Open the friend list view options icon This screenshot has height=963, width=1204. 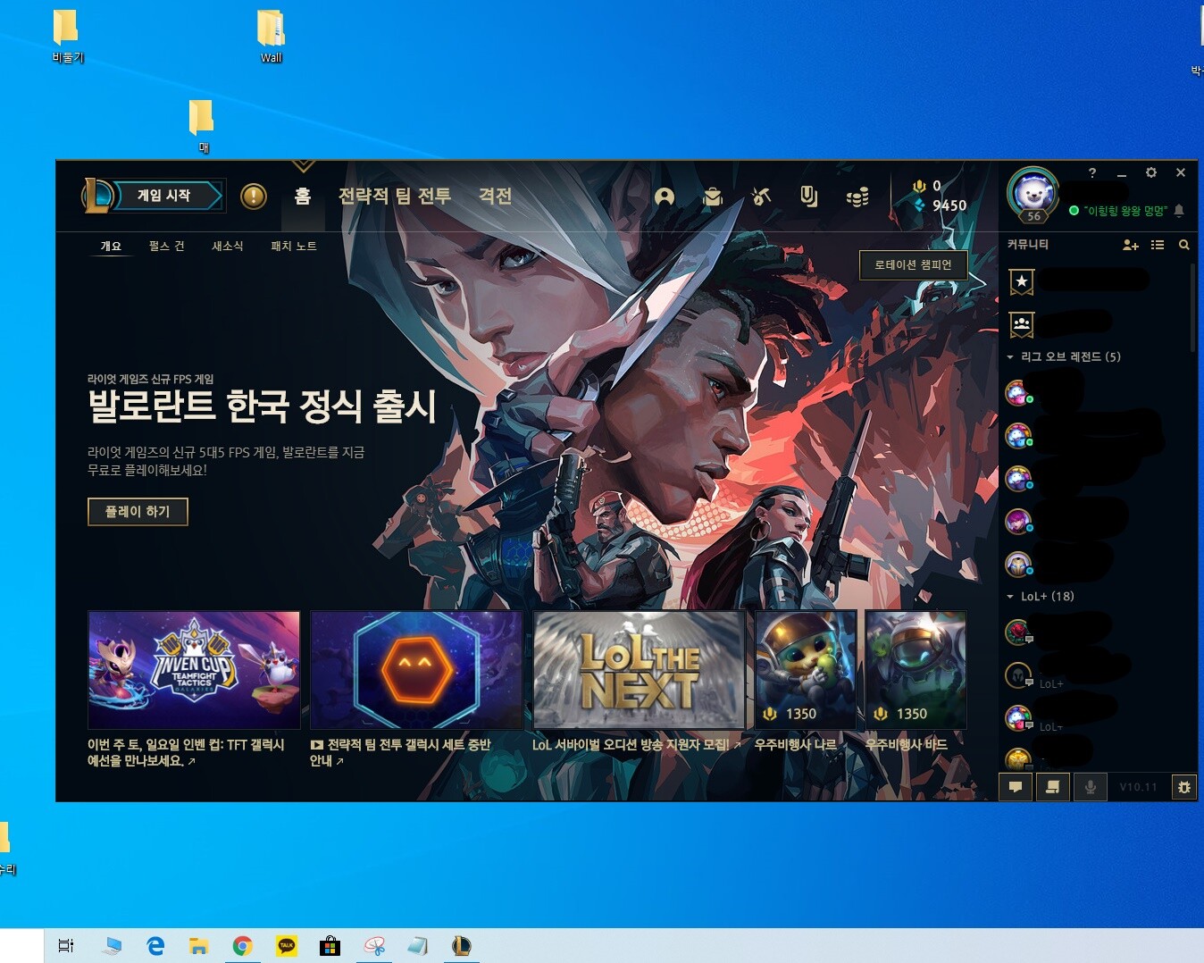tap(1158, 245)
